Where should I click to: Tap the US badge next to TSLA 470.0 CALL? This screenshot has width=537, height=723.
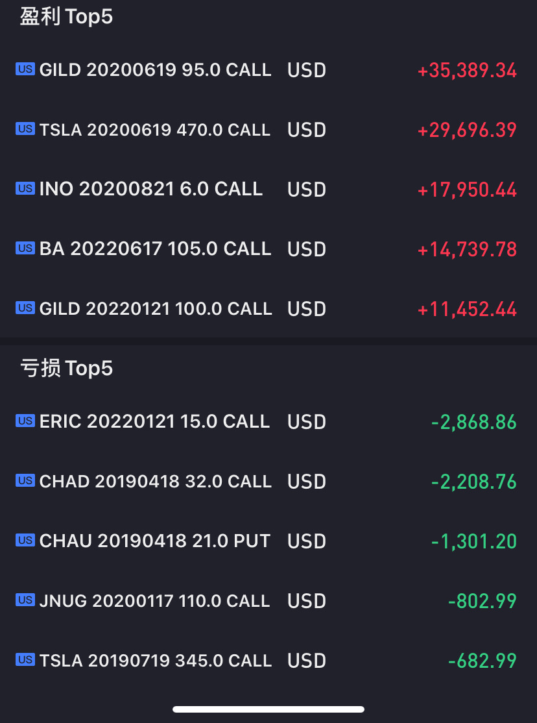[x=25, y=129]
